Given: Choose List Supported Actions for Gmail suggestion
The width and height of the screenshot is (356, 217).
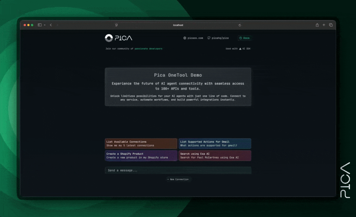Looking at the screenshot, I should (215, 143).
